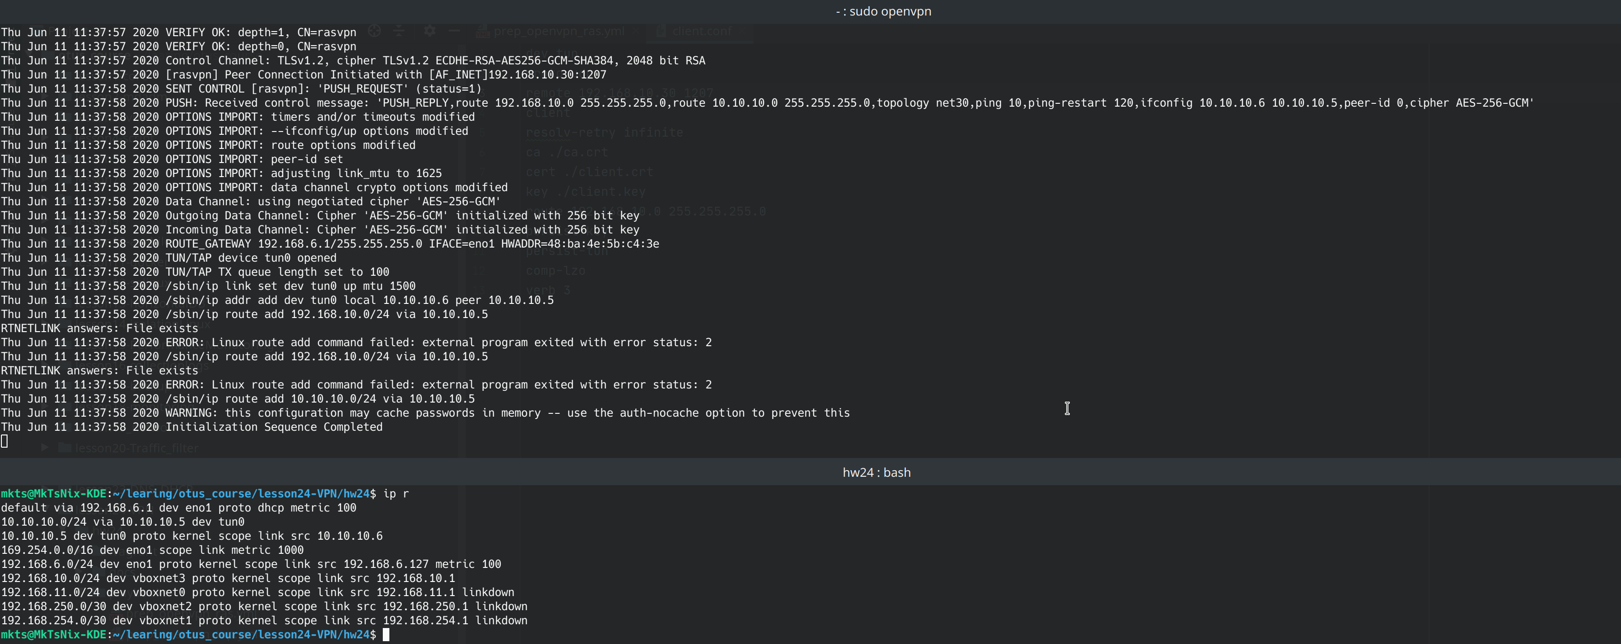Switch to the client.conf tab
Image resolution: width=1621 pixels, height=644 pixels.
(701, 31)
